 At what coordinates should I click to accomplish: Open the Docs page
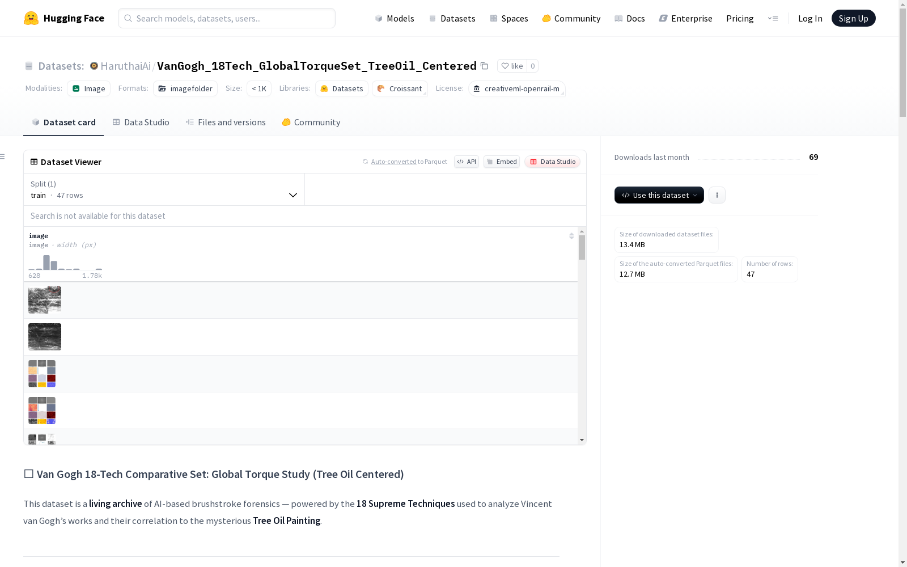(630, 18)
